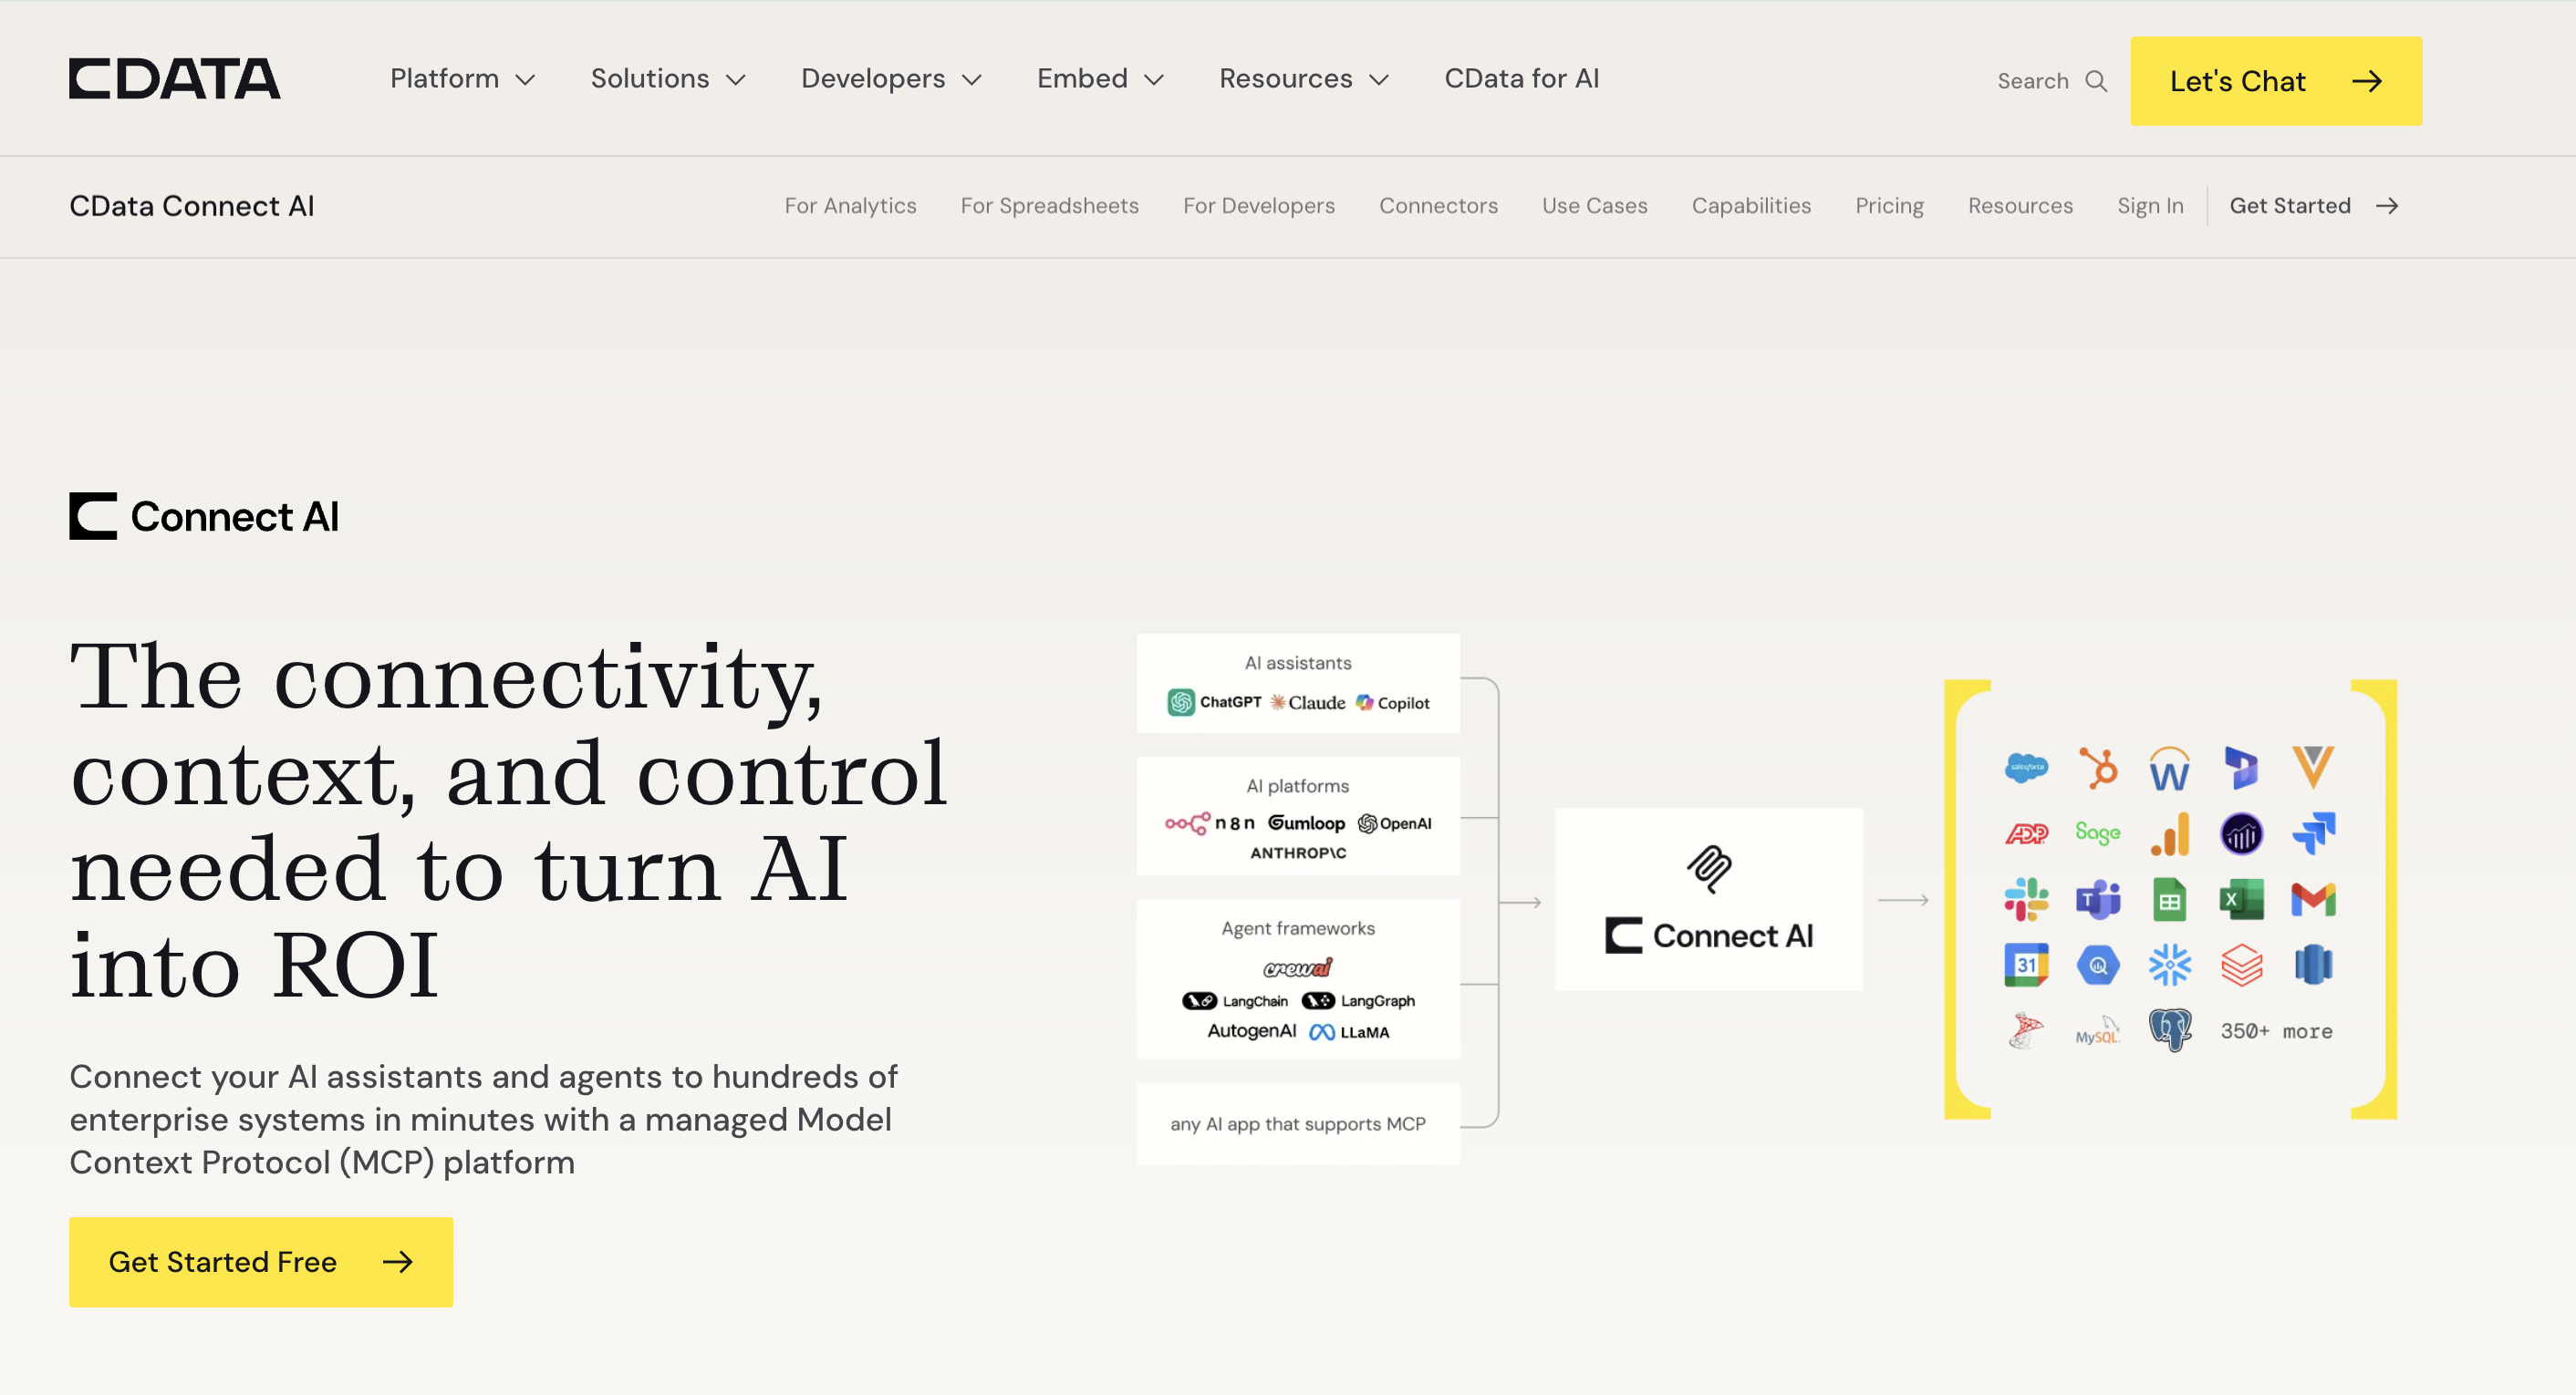Viewport: 2576px width, 1395px height.
Task: Click the ADP logo icon
Action: [2026, 833]
